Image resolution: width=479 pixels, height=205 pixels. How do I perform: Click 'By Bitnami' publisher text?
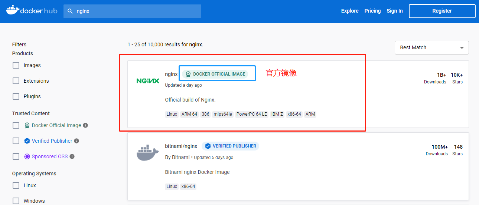(x=177, y=158)
